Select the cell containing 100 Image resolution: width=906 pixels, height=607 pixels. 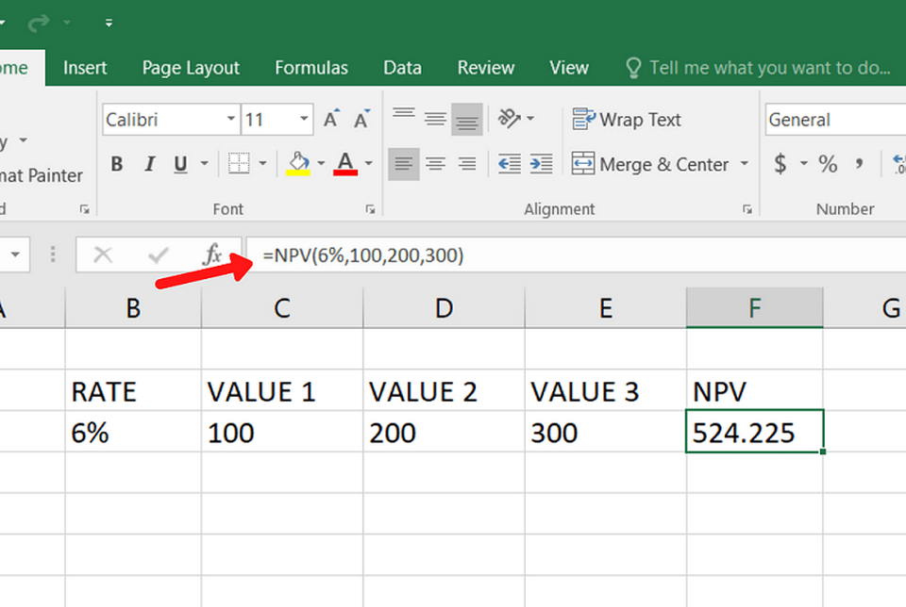click(x=282, y=432)
